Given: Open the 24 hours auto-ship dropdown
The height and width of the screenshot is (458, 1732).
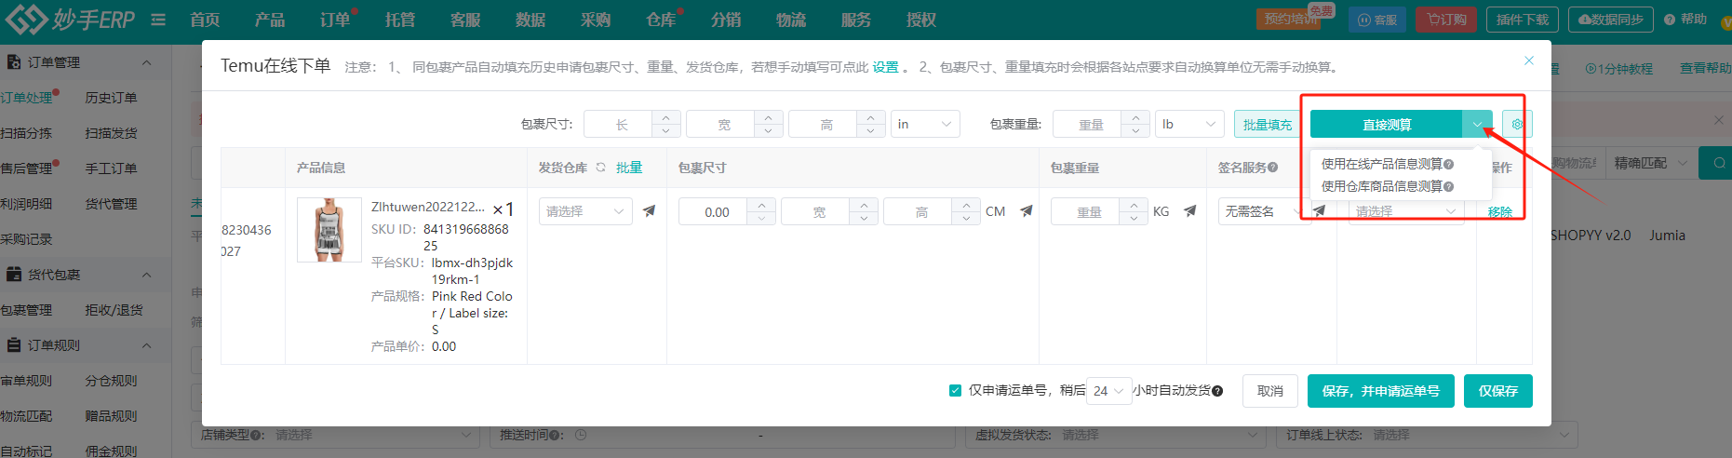Looking at the screenshot, I should pos(1108,391).
